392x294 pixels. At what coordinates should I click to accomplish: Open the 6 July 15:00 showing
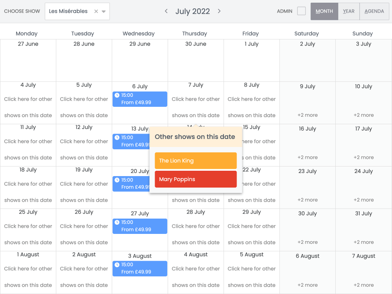coord(140,99)
